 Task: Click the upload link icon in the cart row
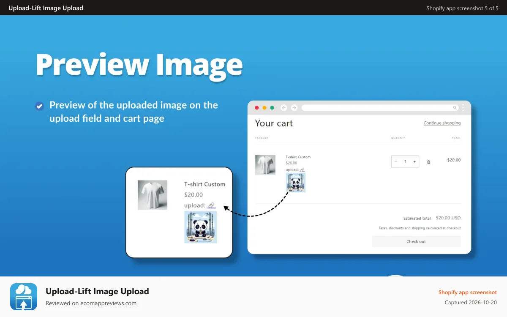(302, 169)
